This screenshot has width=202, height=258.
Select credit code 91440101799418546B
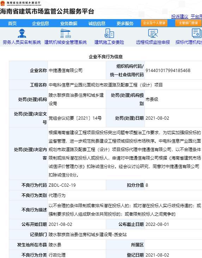(168, 71)
